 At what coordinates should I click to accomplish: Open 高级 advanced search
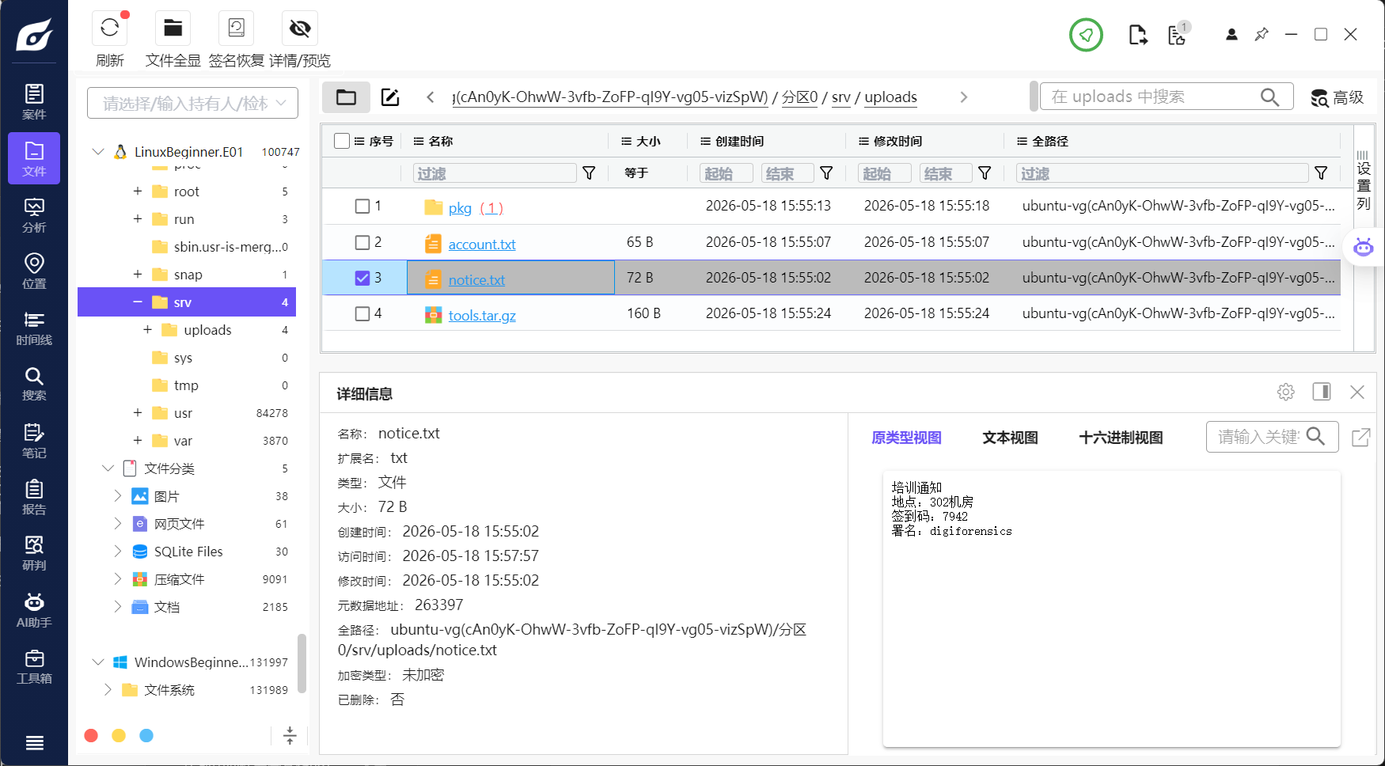(x=1338, y=97)
